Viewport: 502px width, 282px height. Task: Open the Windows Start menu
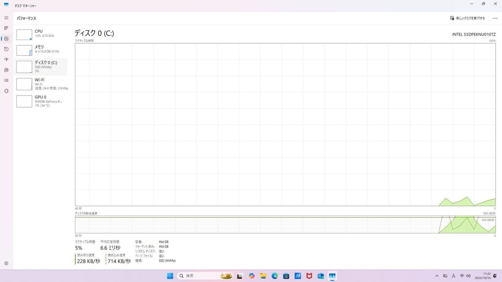point(170,276)
